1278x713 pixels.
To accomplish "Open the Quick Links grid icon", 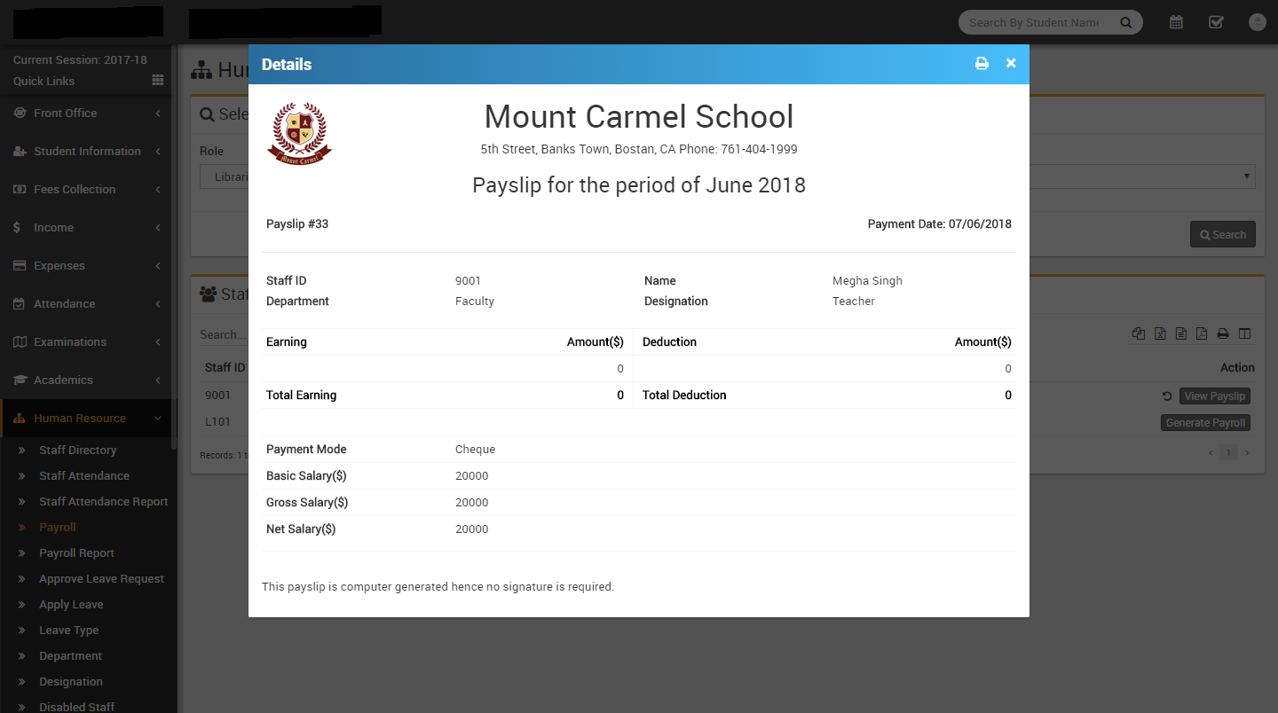I will point(158,81).
